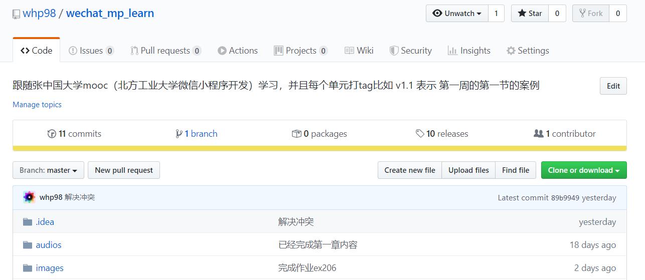This screenshot has width=645, height=280.
Task: View the stargazers count next to Star
Action: (557, 14)
